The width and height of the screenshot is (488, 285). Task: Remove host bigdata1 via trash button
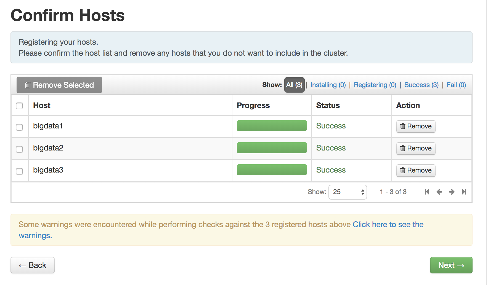[x=416, y=126]
